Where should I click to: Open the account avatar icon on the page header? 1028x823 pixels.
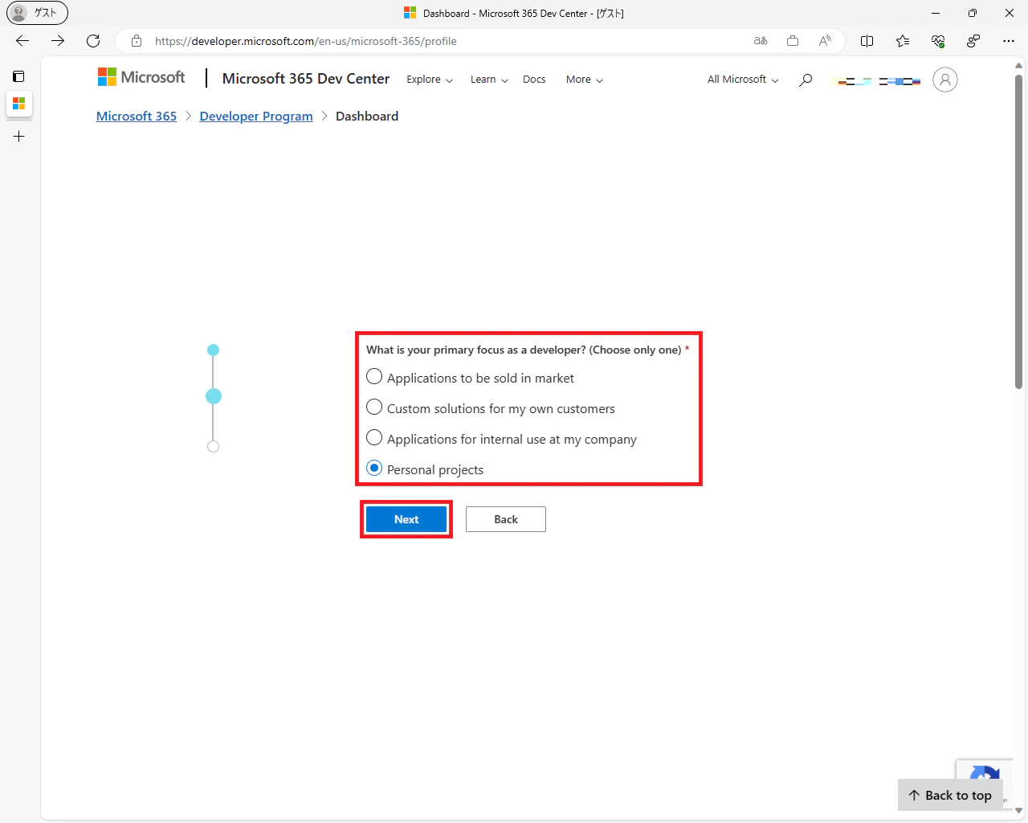click(x=945, y=80)
